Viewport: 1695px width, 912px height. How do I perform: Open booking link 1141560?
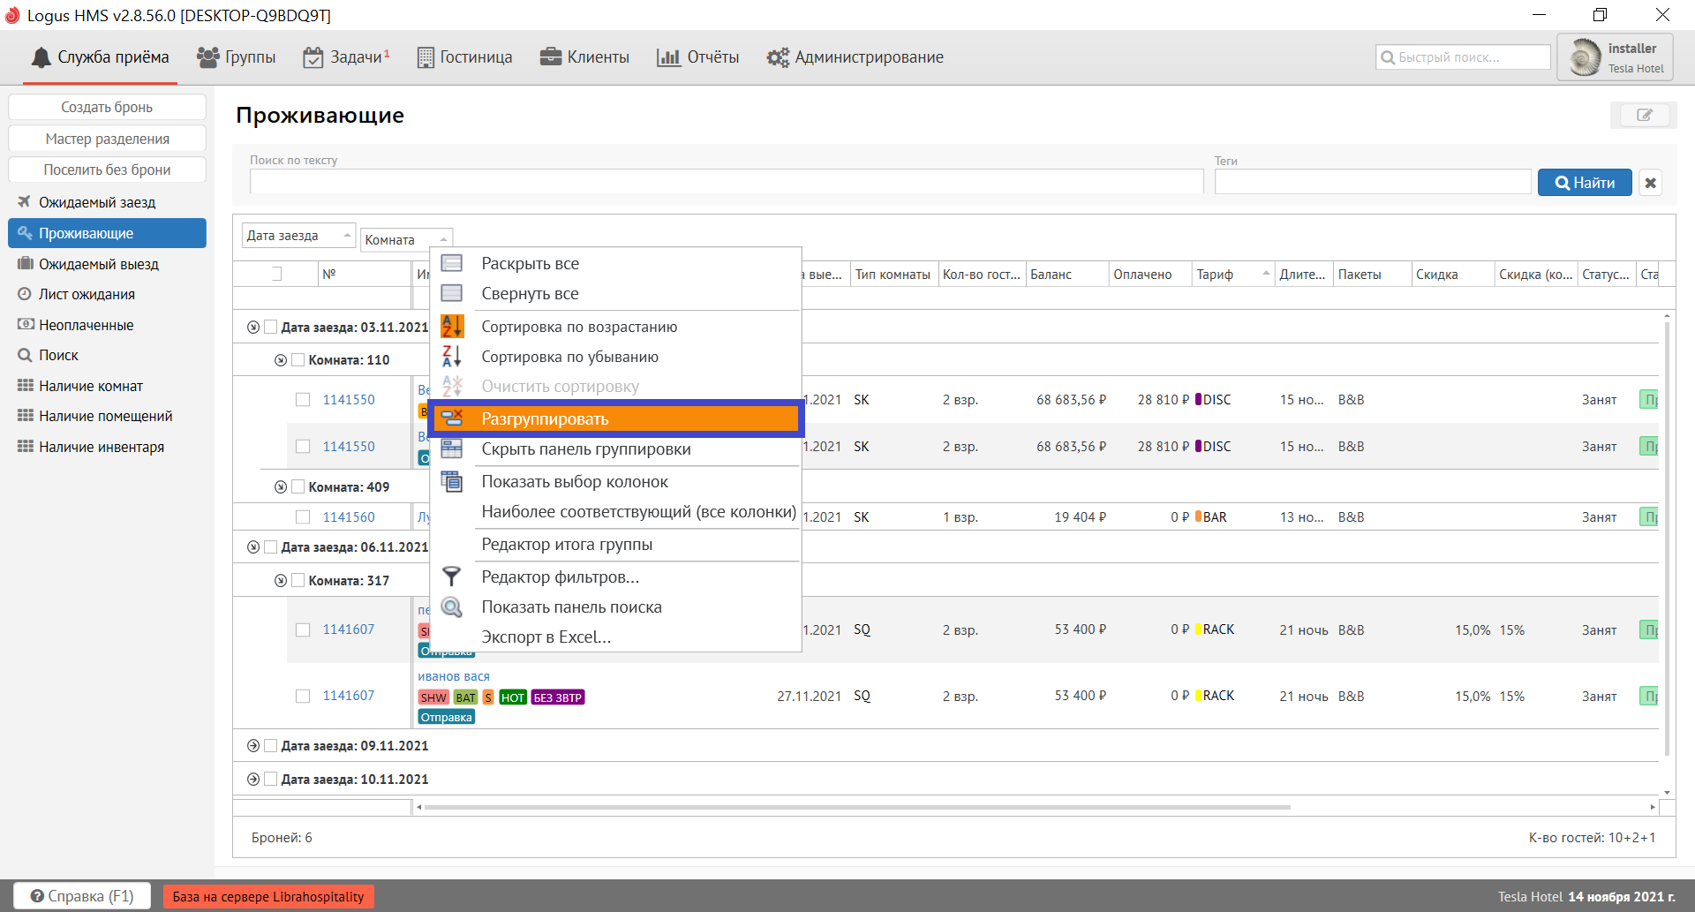[x=349, y=517]
